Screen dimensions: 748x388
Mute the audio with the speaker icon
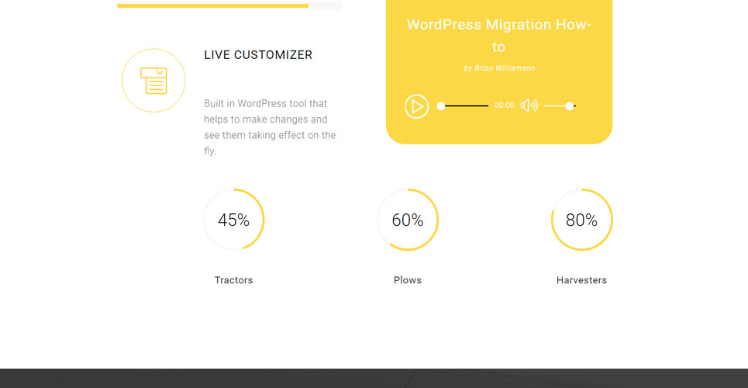point(529,106)
